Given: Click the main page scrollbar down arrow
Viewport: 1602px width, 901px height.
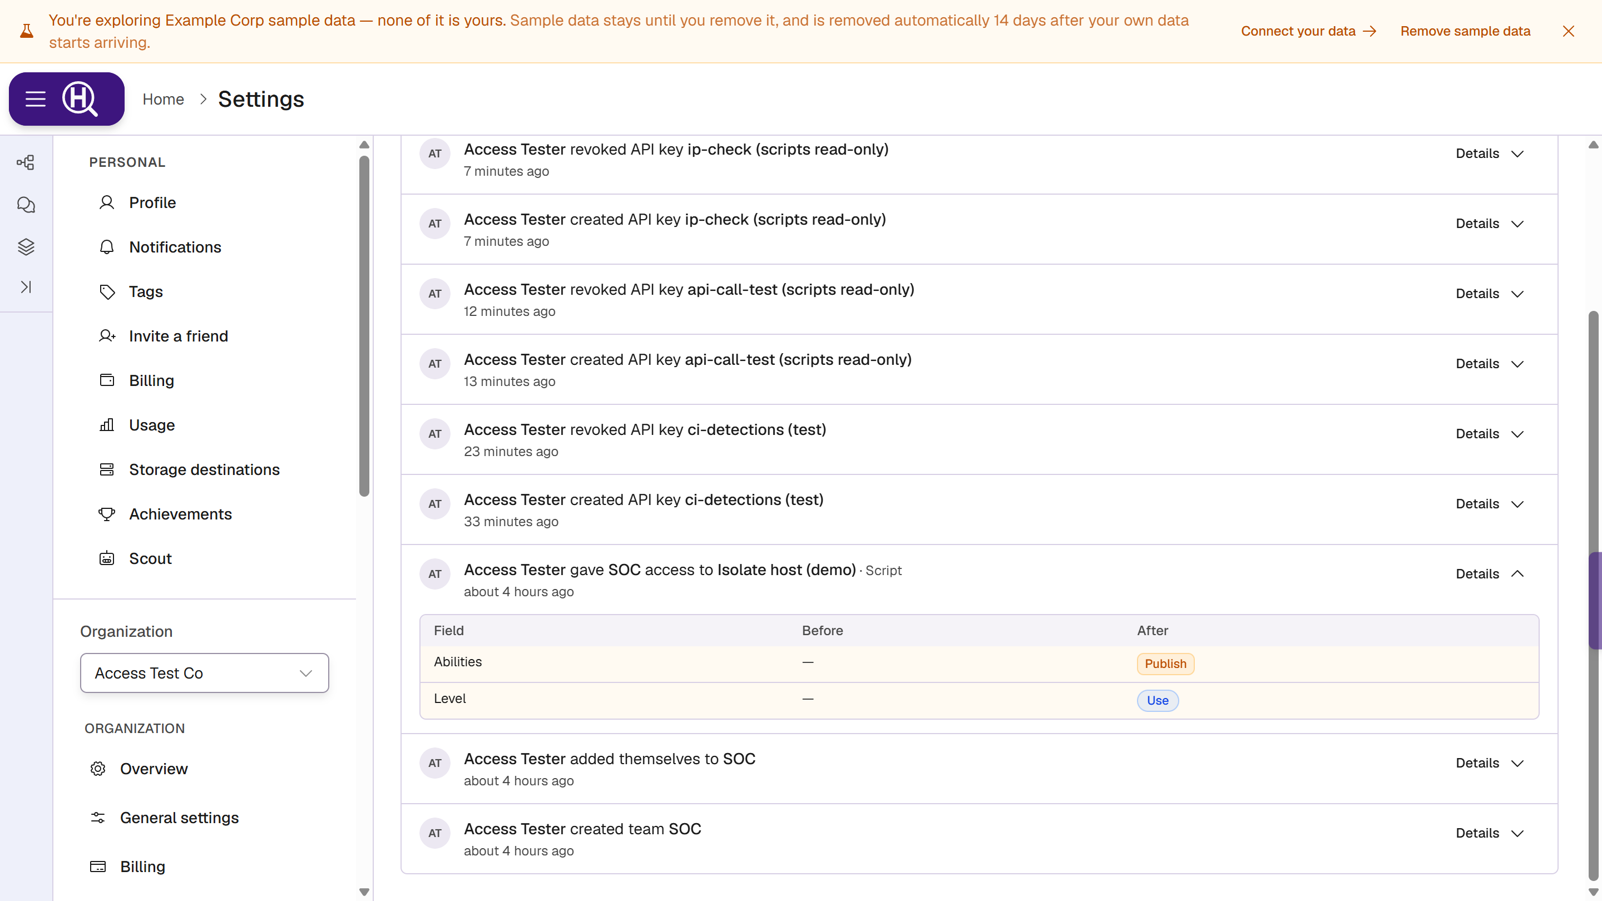Looking at the screenshot, I should [1593, 892].
